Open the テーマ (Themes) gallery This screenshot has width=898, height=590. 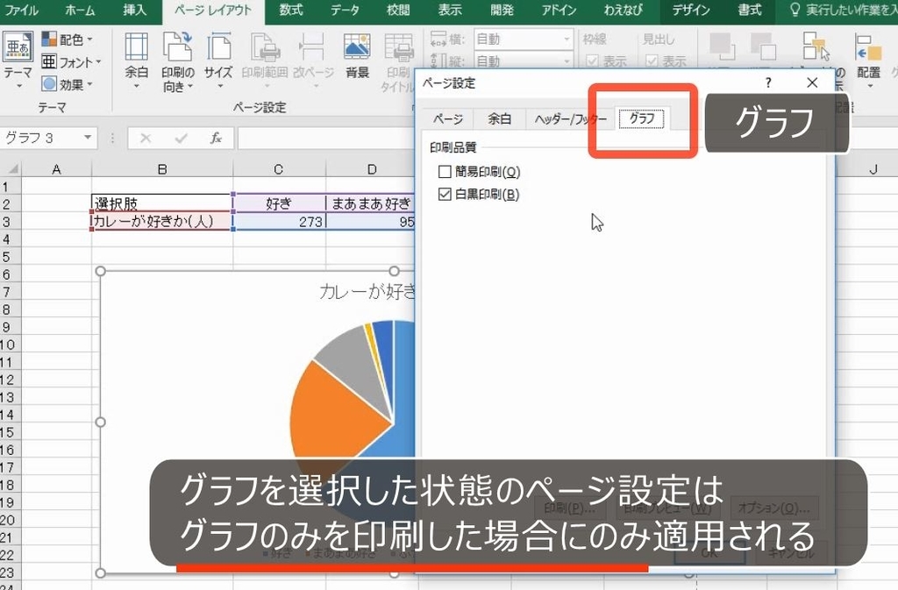pyautogui.click(x=18, y=60)
